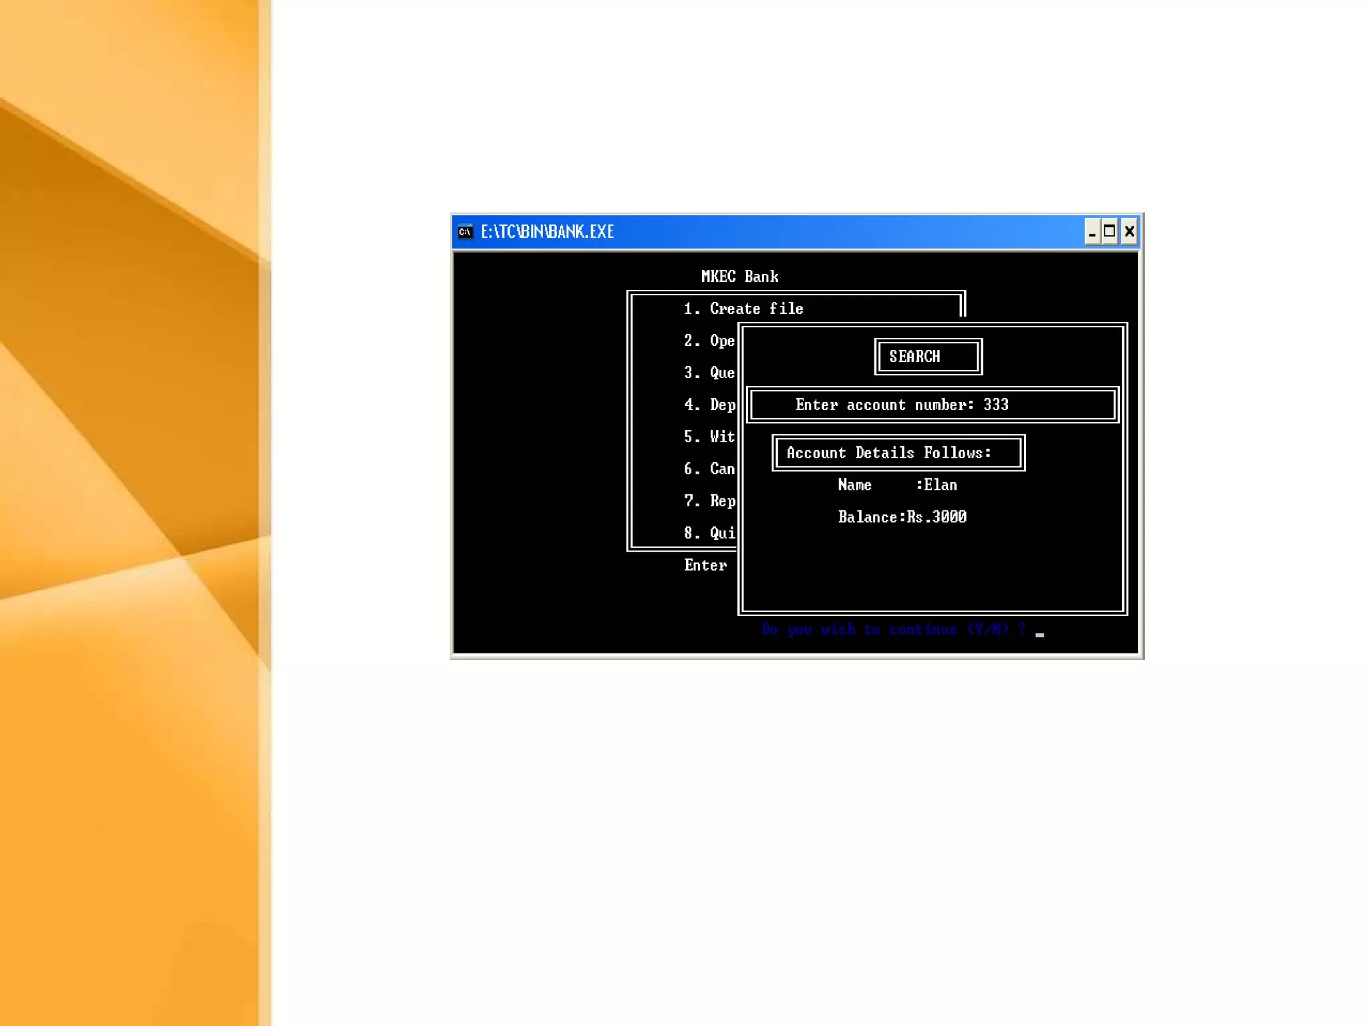Click the MKEC Bank heading
Image resolution: width=1368 pixels, height=1026 pixels.
point(739,277)
